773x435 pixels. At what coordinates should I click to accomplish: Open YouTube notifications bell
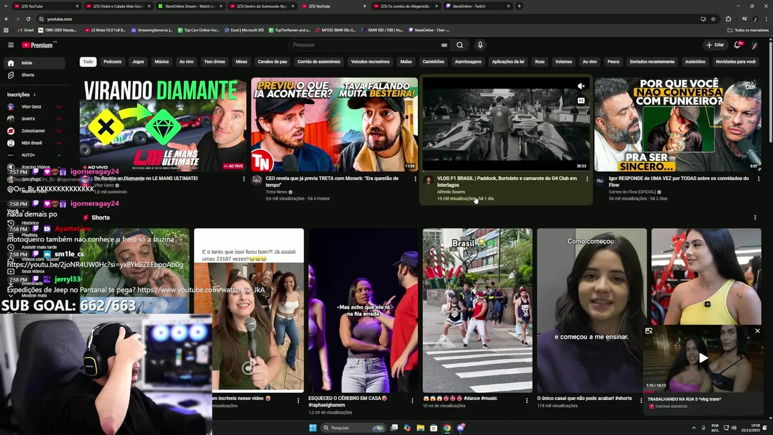pyautogui.click(x=737, y=45)
